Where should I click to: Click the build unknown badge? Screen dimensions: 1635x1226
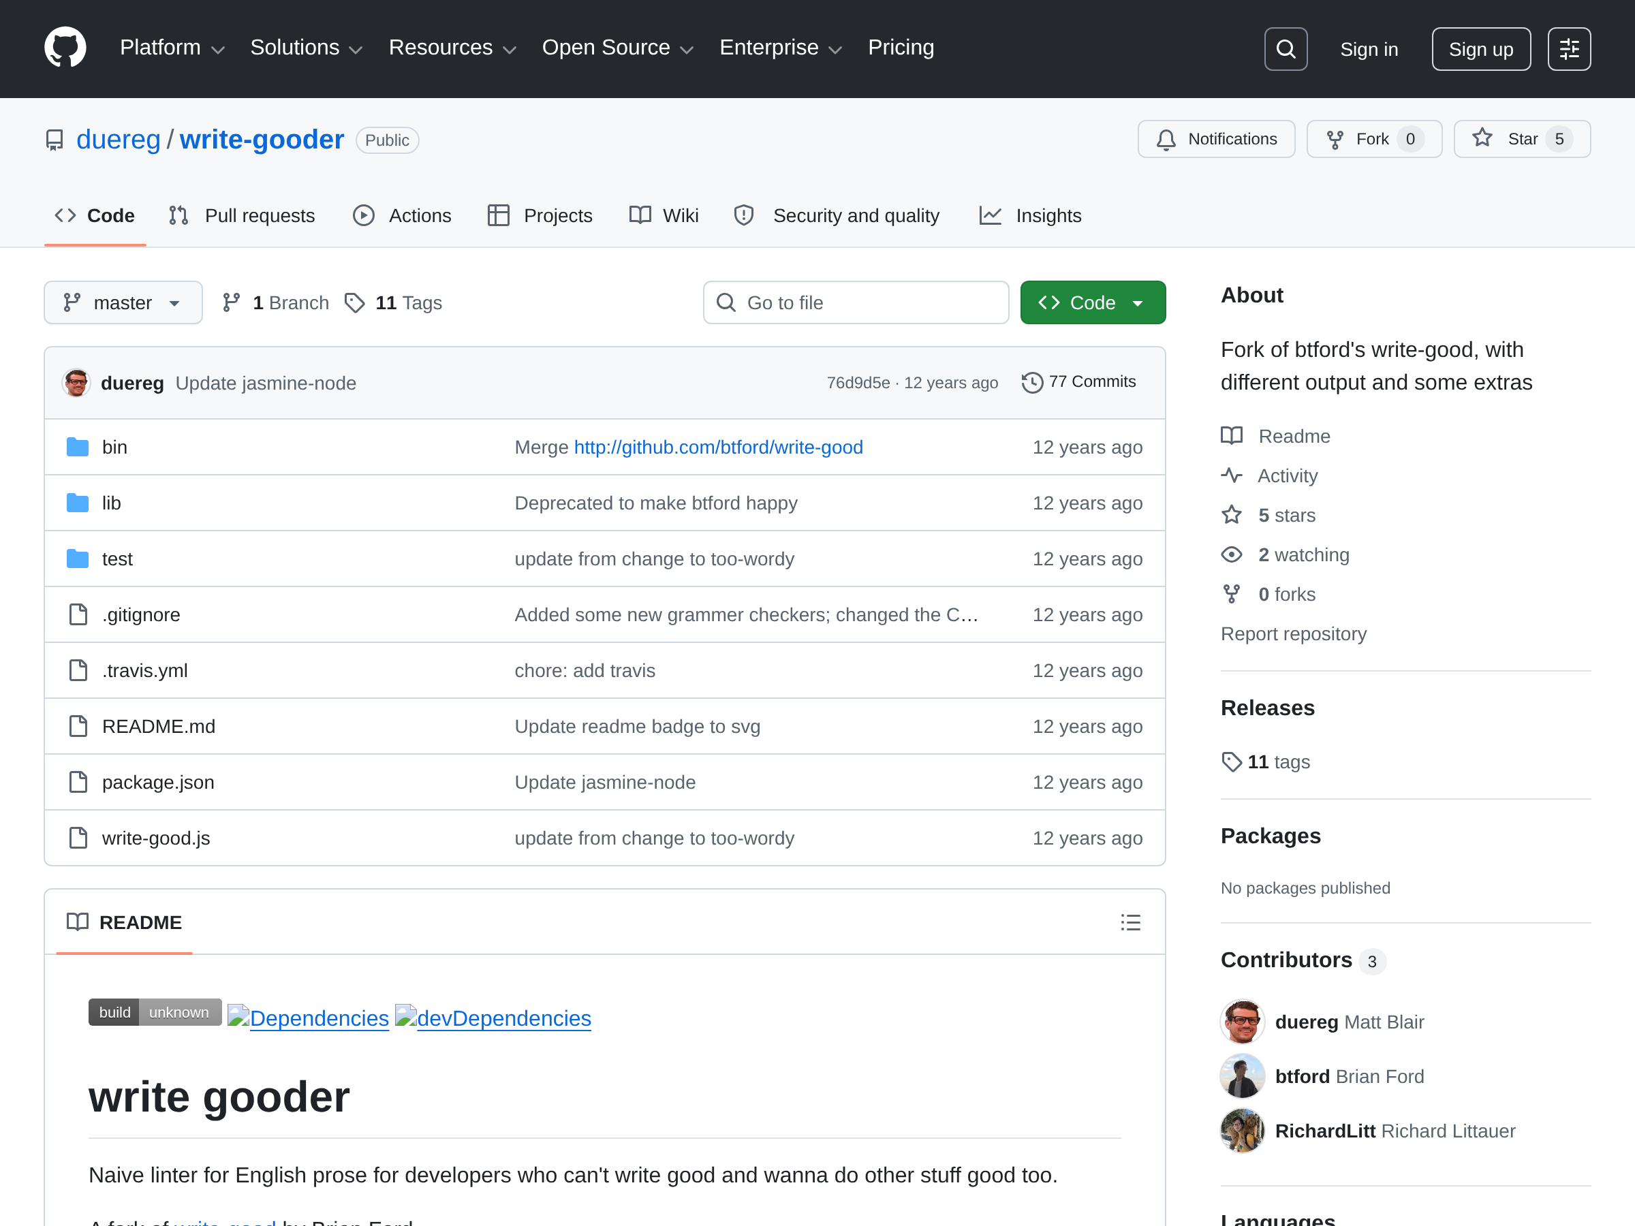click(155, 1011)
